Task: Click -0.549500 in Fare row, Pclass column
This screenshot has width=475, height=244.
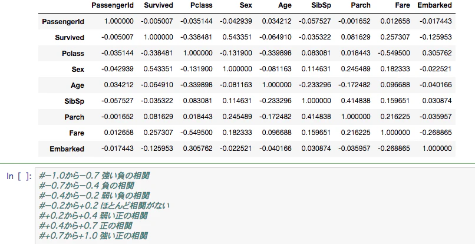Action: pos(197,133)
